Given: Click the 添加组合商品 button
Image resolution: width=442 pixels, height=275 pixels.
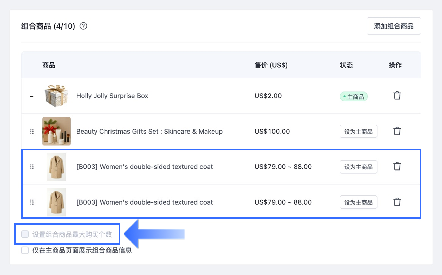Looking at the screenshot, I should tap(394, 26).
